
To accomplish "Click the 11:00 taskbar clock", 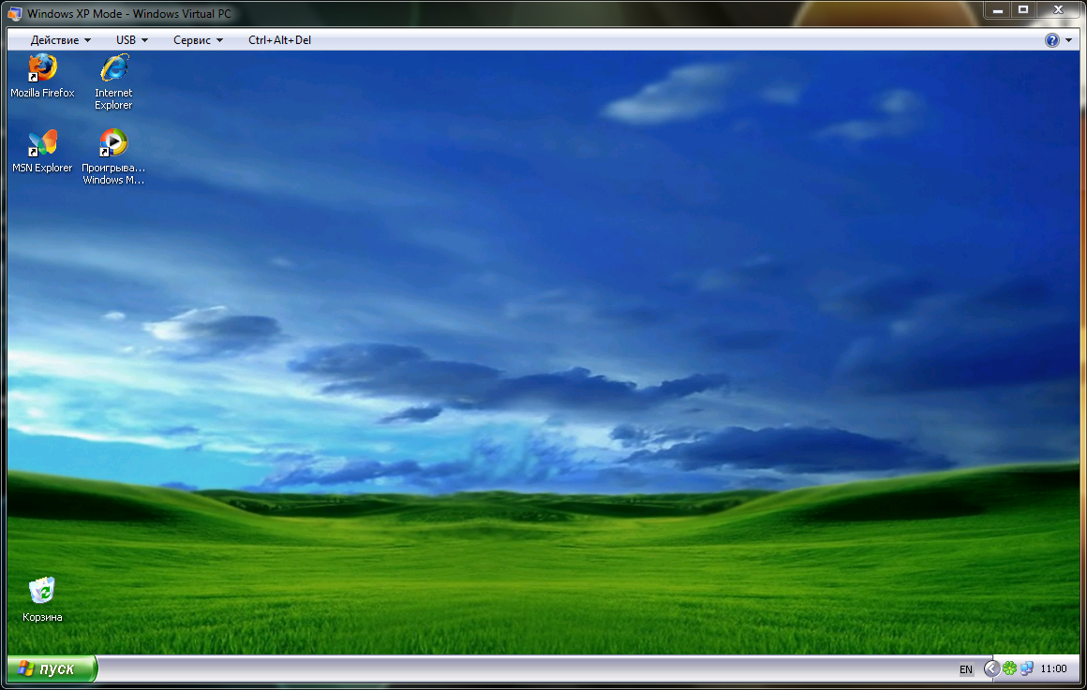I will tap(1053, 668).
